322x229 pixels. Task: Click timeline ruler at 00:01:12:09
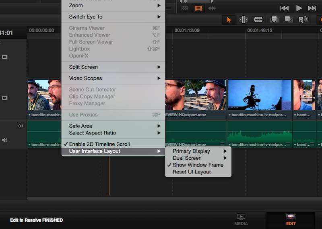tap(187, 31)
